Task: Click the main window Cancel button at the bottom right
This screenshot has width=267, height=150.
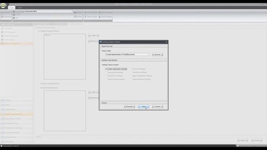Action: pos(257,140)
